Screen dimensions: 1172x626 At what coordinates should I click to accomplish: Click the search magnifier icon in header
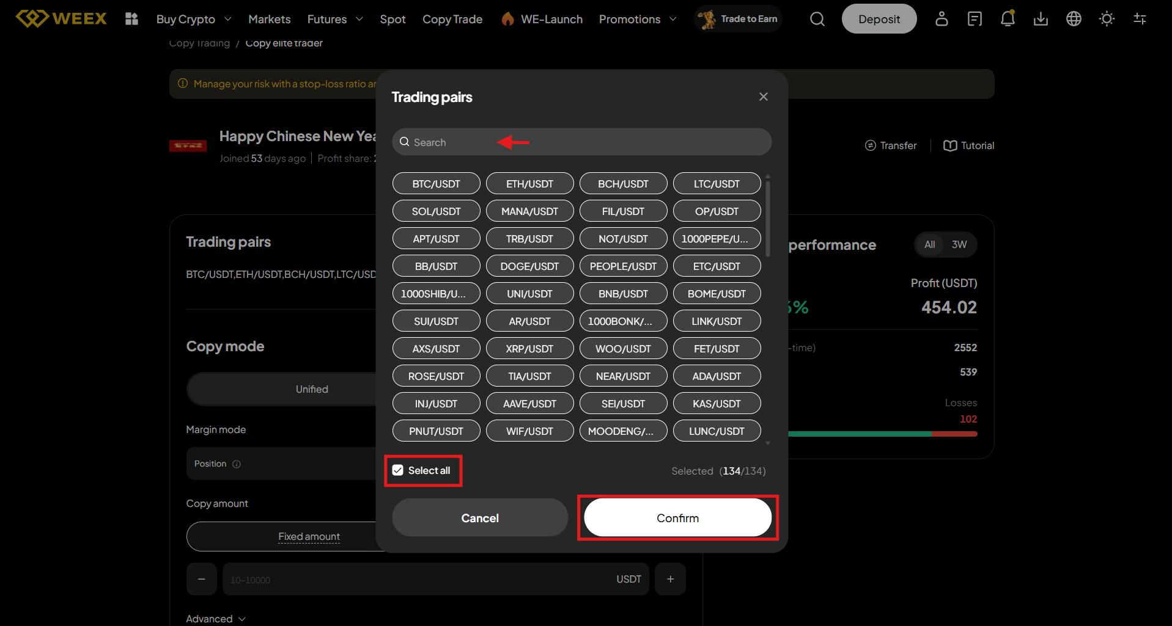[817, 19]
